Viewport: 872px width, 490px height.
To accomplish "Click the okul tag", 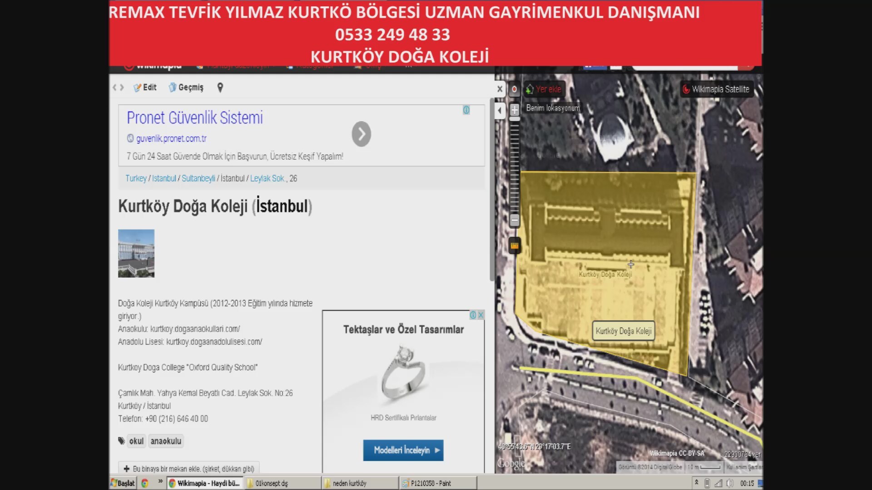I will 136,441.
